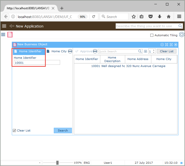Open browser downloads arrow

tap(160, 16)
